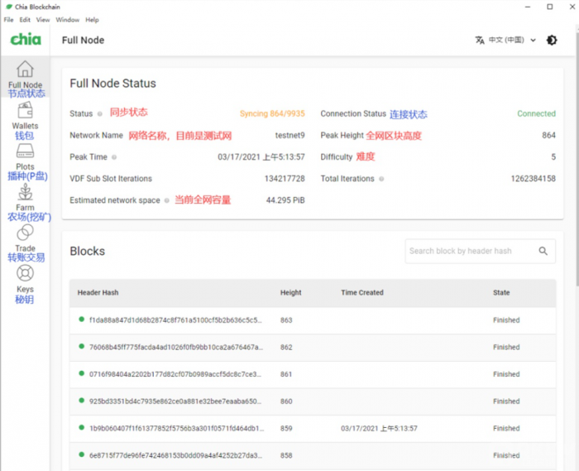Open the Window menu

point(68,20)
